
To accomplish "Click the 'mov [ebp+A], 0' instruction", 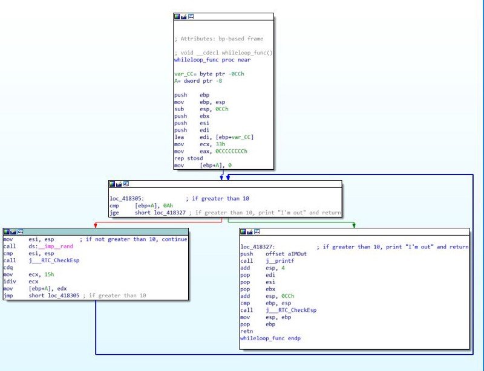I will (x=203, y=166).
